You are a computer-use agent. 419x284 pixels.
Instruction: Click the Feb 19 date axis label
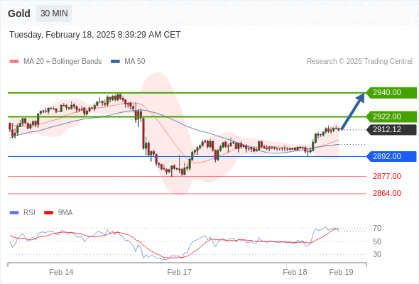(342, 272)
